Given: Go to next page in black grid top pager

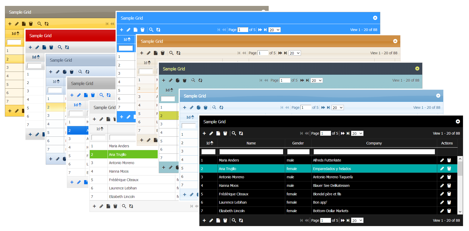Looking at the screenshot, I should (343, 133).
